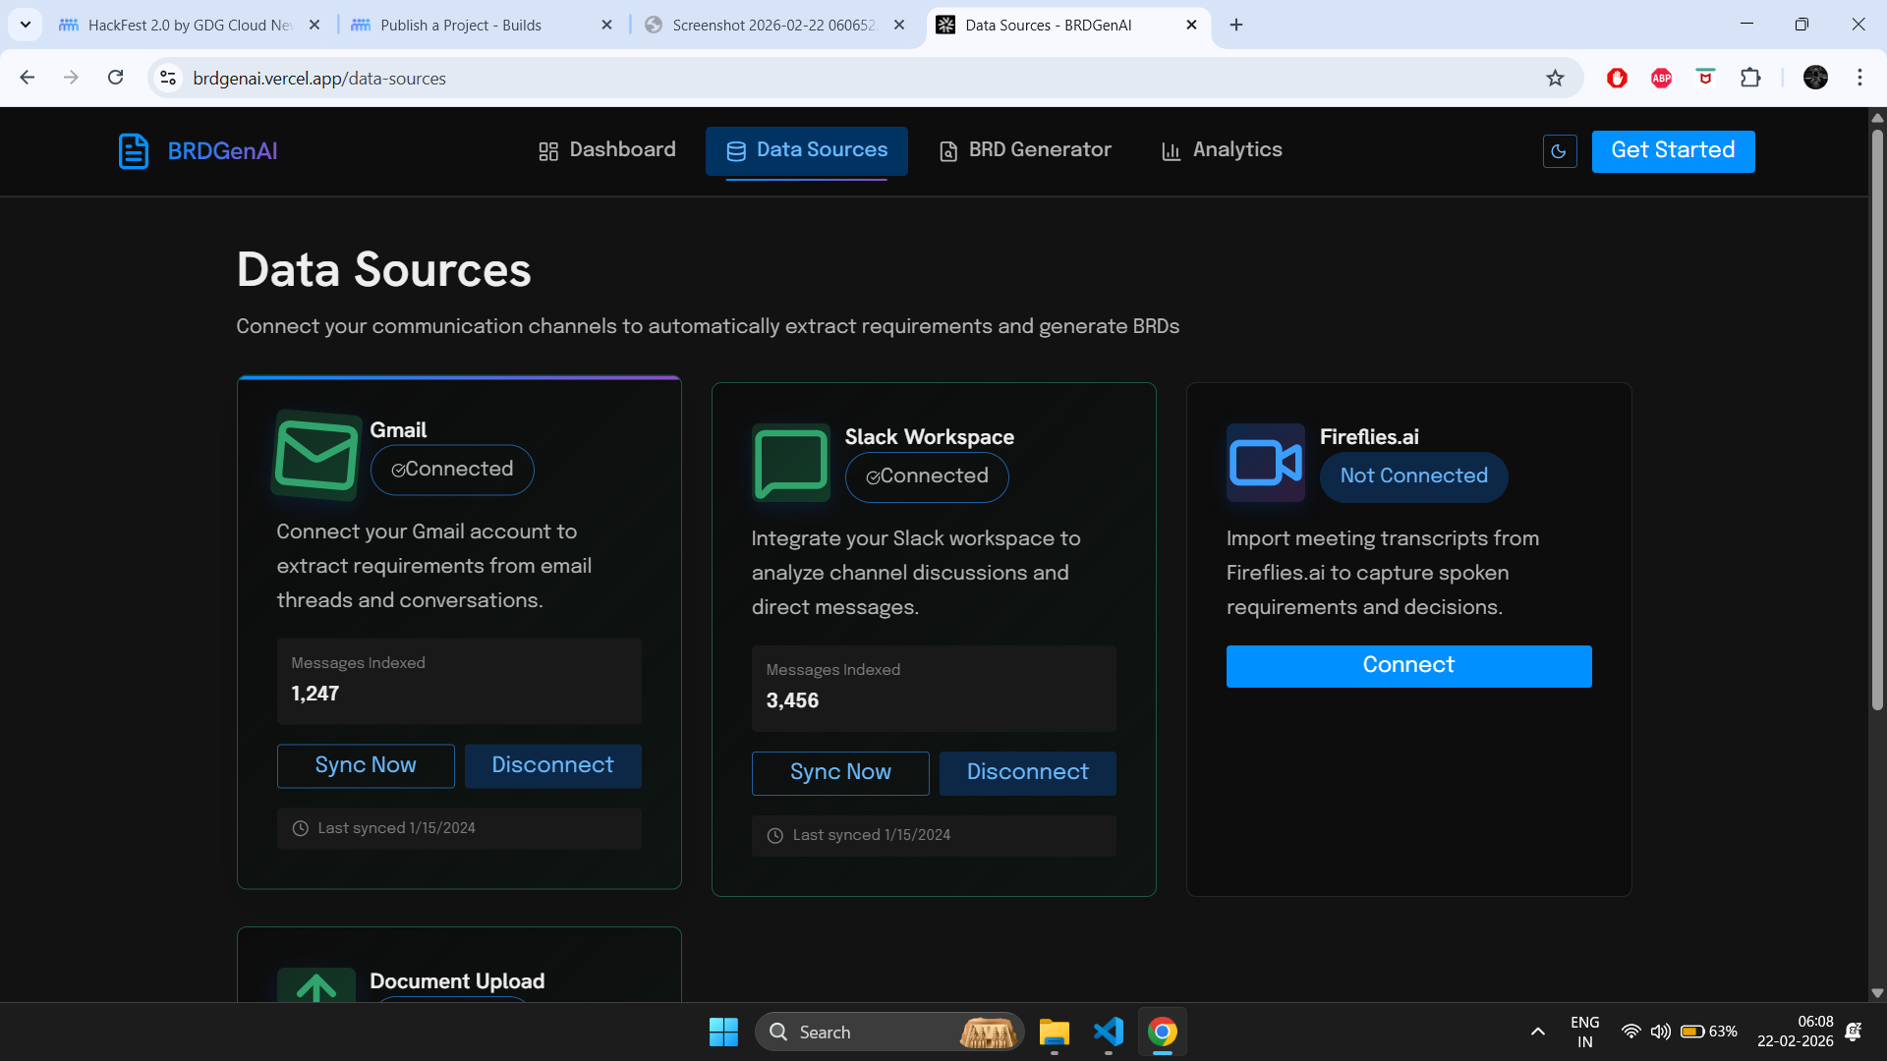Click the Slack Workspace chat icon
Screen dimensions: 1887x1061
point(791,463)
